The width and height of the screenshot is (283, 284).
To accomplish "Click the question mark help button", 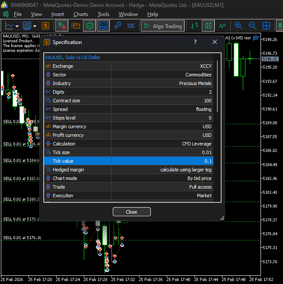I will click(x=195, y=42).
